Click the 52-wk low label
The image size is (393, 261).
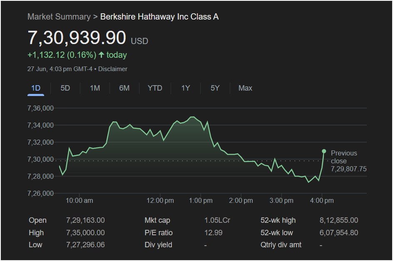pos(277,233)
